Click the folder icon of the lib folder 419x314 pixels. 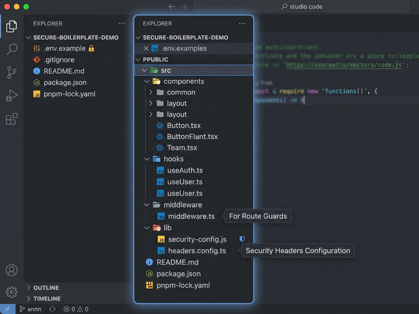pyautogui.click(x=157, y=228)
